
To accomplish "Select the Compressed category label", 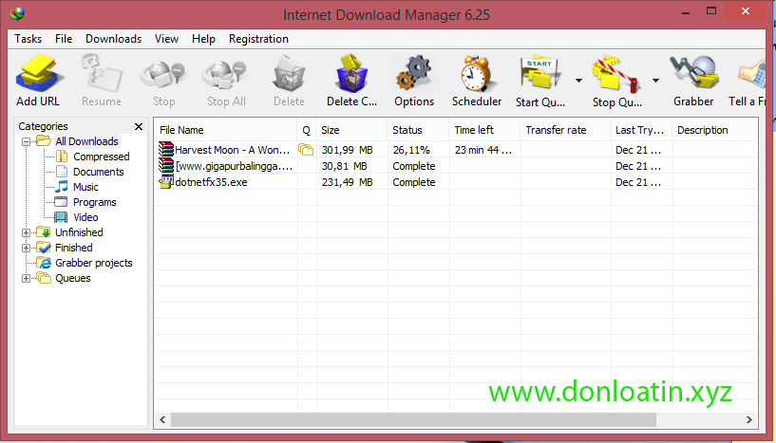I will [x=102, y=157].
